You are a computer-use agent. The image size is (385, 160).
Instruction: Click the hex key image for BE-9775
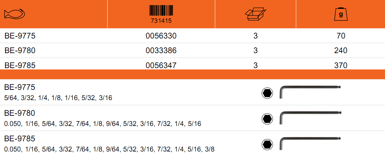coord(310,92)
